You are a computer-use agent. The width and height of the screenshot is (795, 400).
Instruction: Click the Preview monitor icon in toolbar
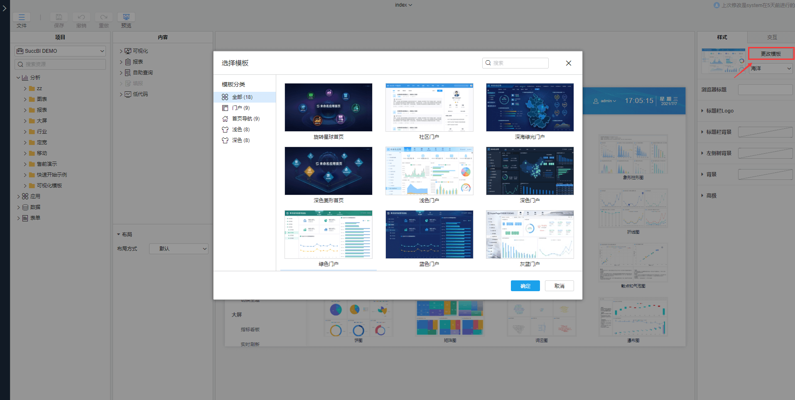coord(126,17)
